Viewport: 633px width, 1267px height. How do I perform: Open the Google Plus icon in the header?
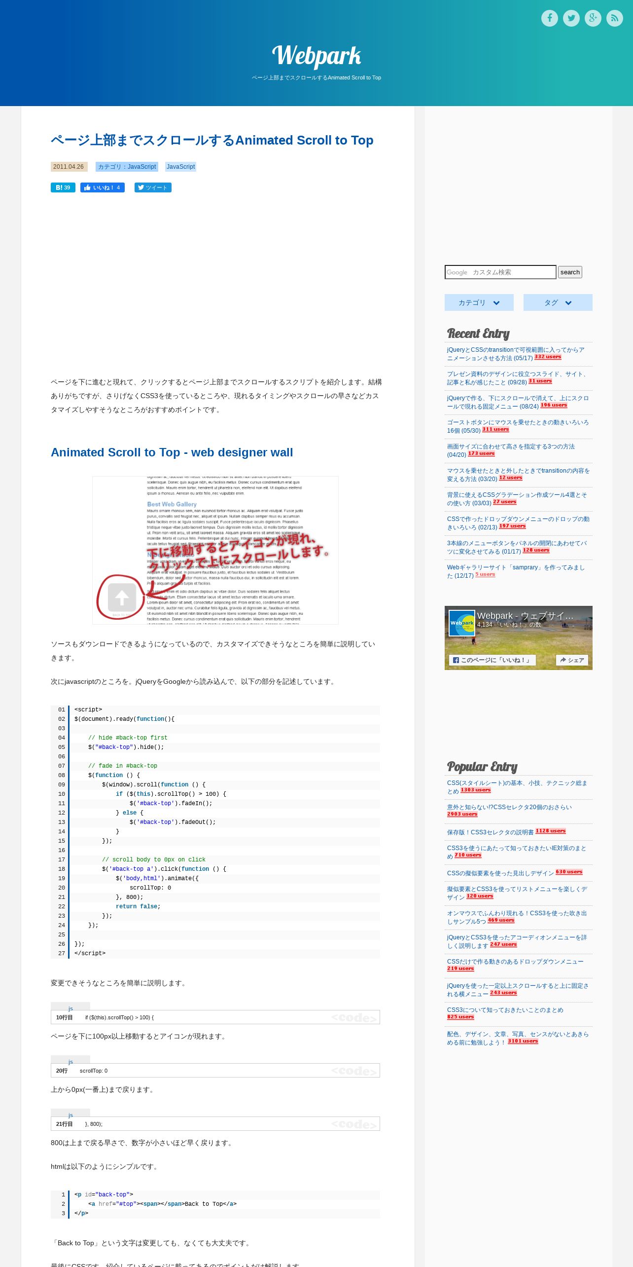point(593,18)
